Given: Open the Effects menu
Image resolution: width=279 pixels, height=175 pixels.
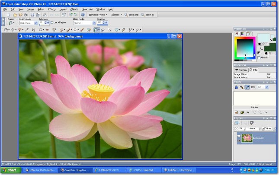Looking at the screenshot, I should 52,9.
